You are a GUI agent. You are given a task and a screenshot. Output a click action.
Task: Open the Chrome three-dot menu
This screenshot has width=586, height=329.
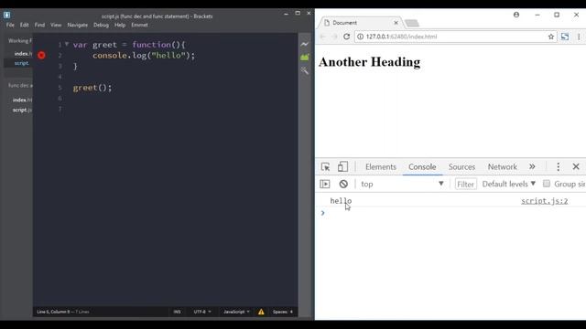579,37
